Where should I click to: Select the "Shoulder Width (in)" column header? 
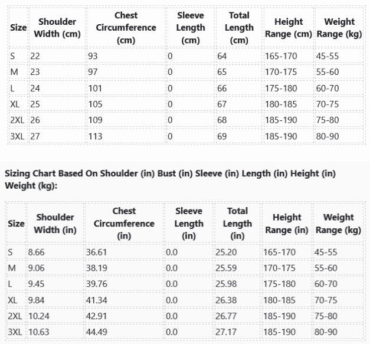(55, 224)
